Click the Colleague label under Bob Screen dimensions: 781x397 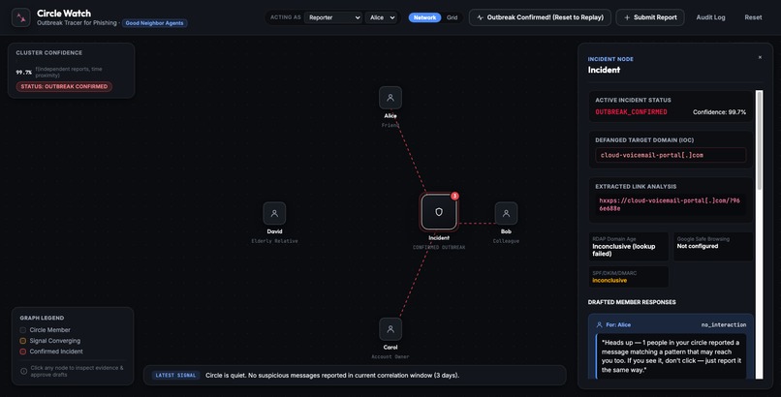pos(506,241)
